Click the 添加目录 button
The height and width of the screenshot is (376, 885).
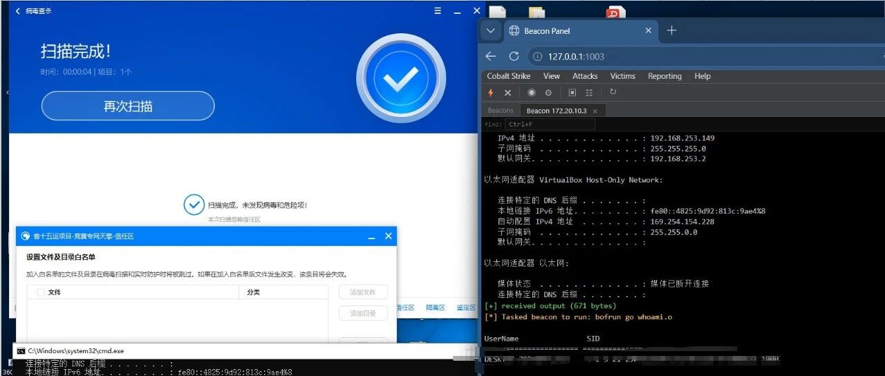tap(363, 313)
